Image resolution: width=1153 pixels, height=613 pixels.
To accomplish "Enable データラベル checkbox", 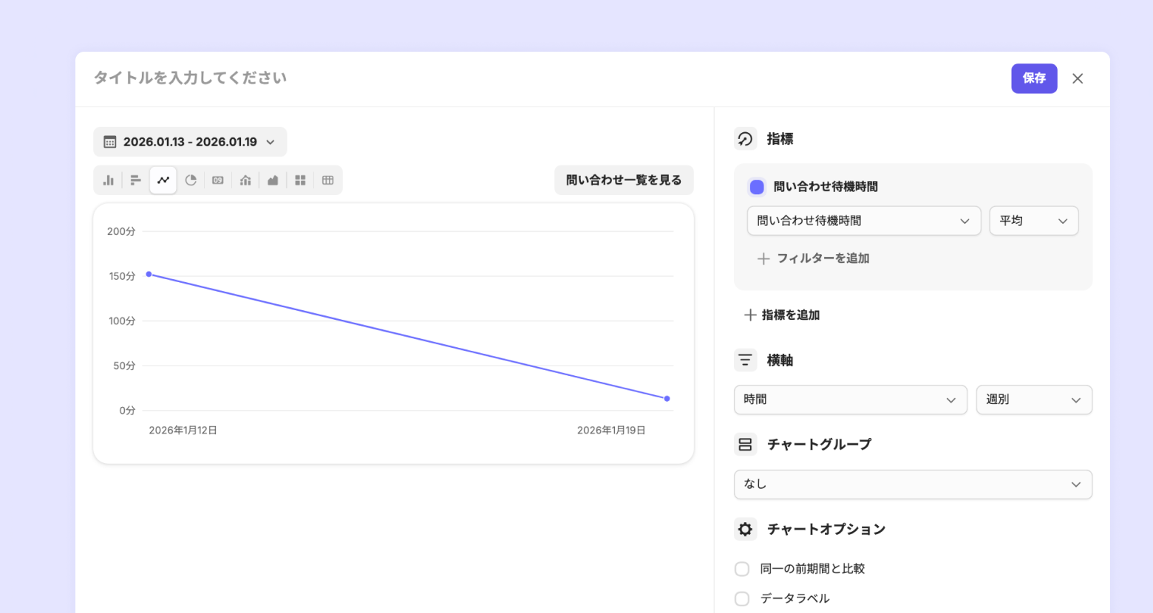I will pos(742,599).
